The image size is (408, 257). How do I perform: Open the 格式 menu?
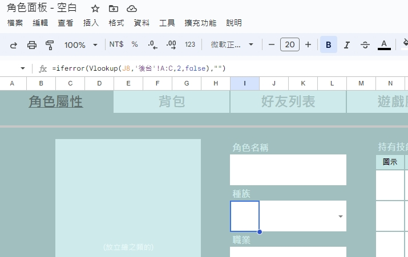(116, 23)
